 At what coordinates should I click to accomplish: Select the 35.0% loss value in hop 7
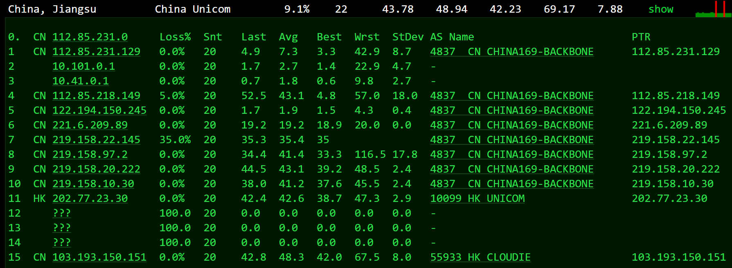tap(175, 140)
